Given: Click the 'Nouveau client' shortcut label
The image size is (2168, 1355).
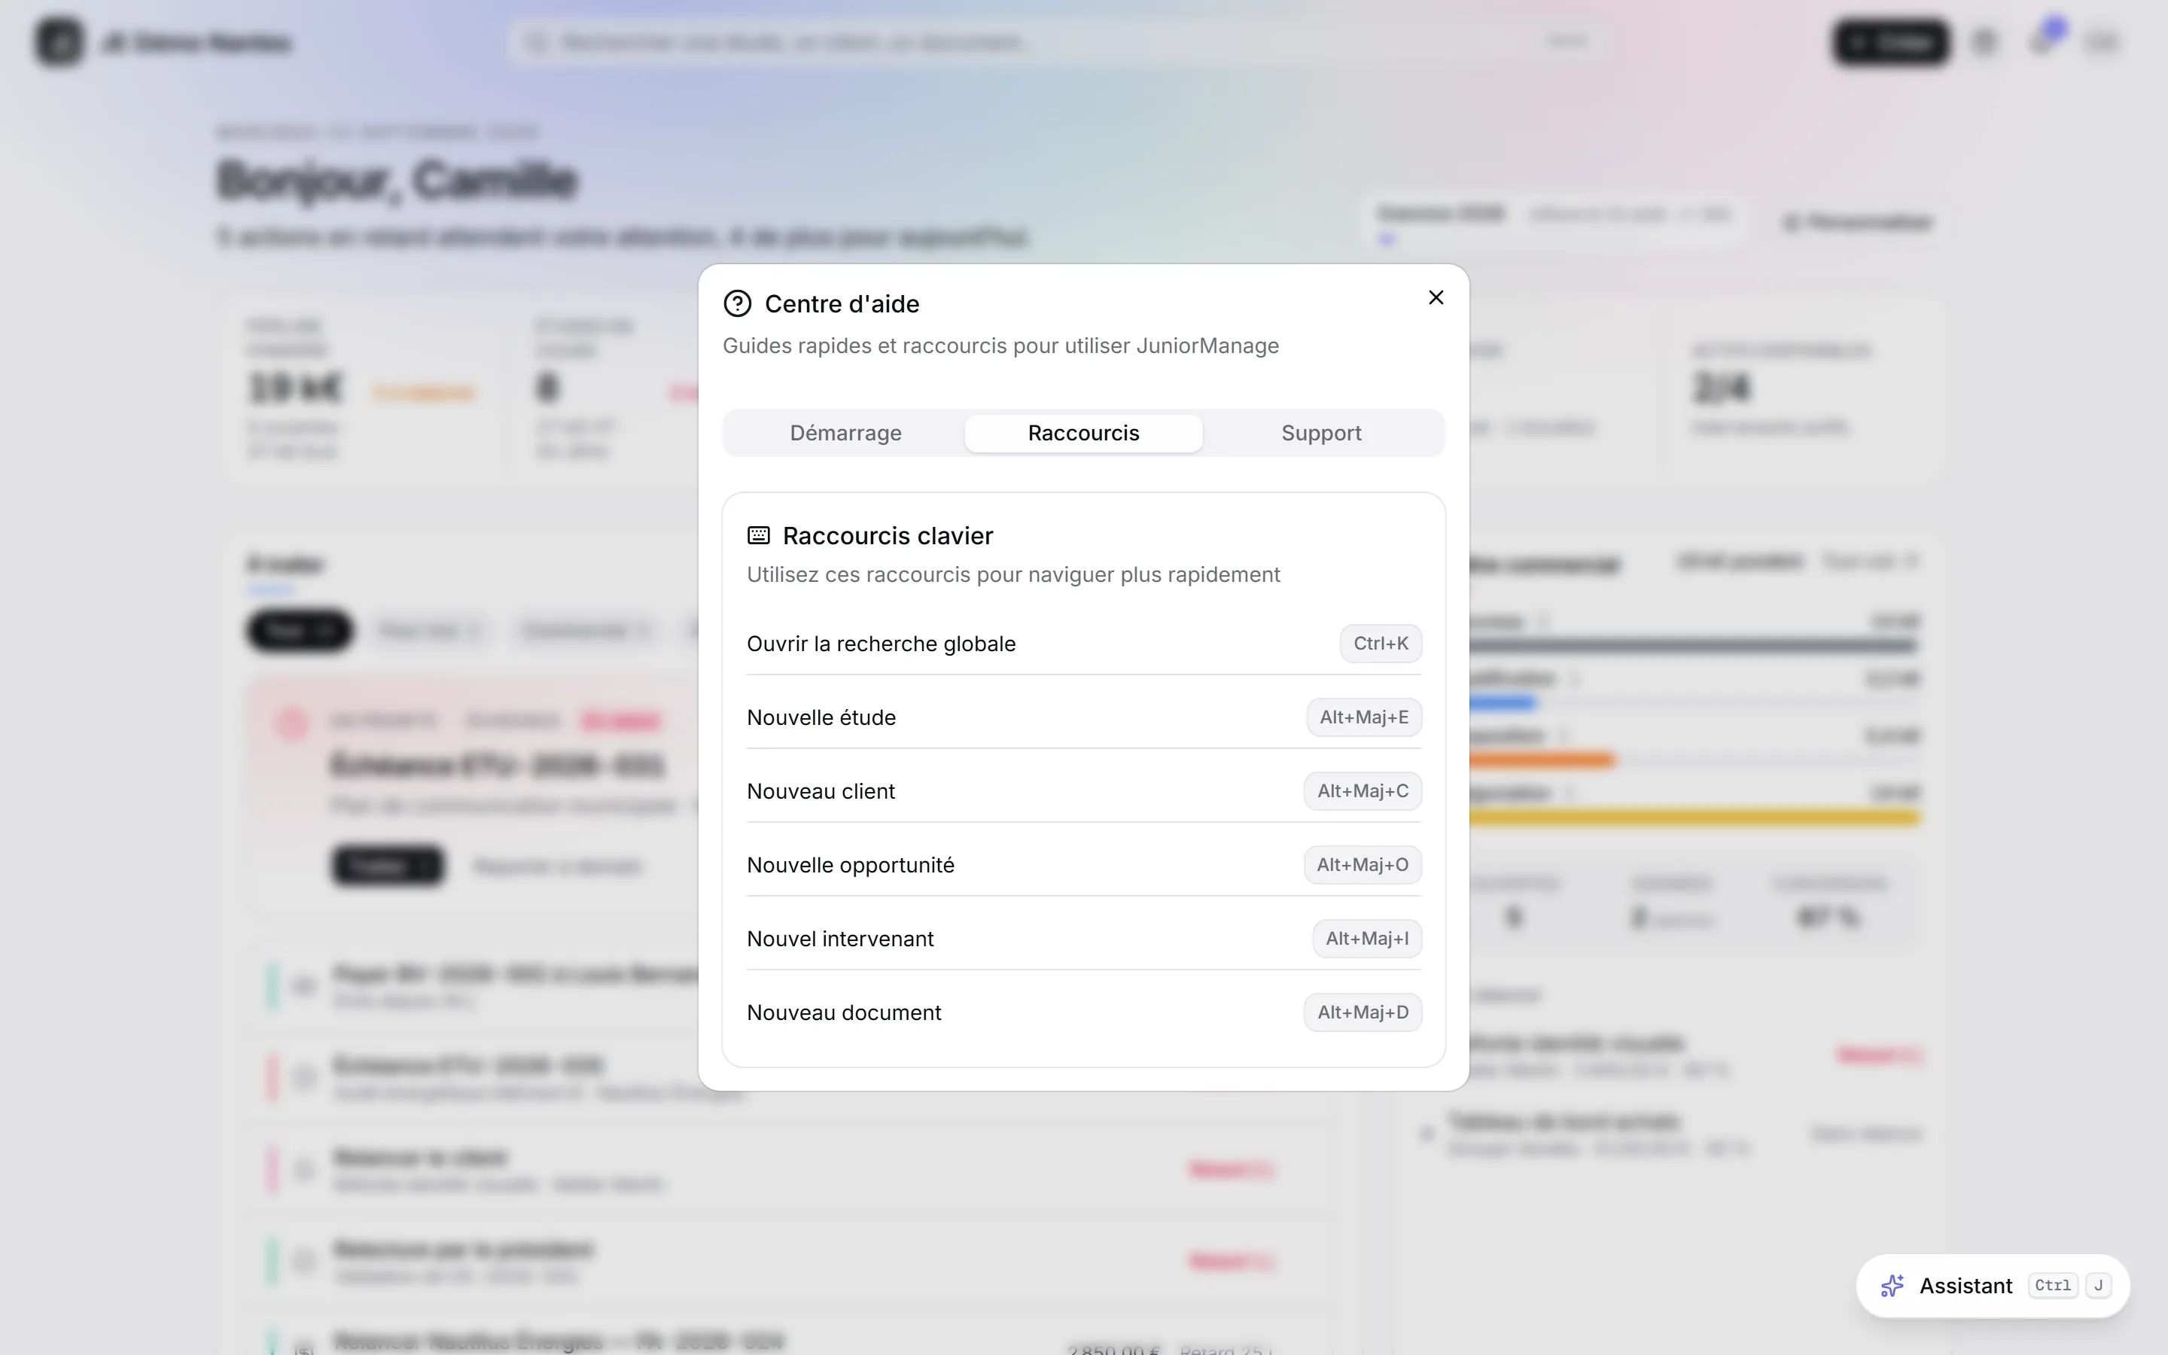Looking at the screenshot, I should click(x=821, y=791).
